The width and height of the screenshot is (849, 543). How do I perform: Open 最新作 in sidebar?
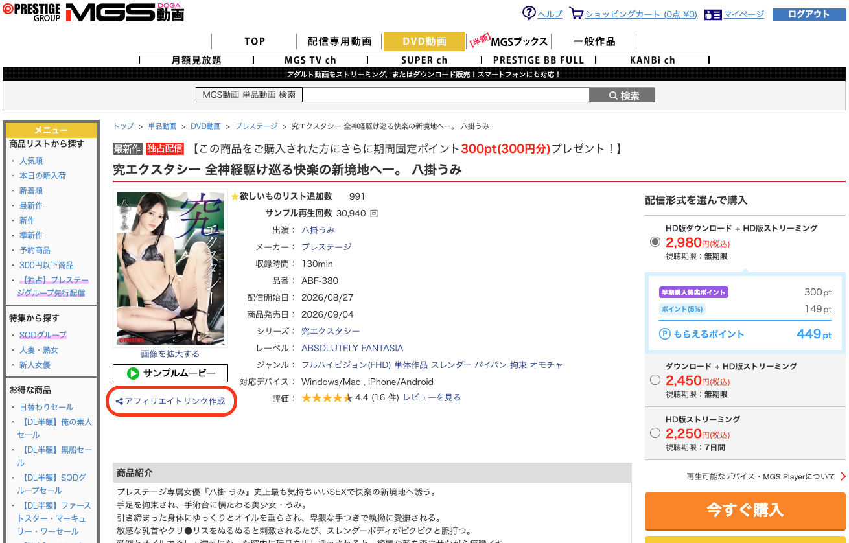coord(31,205)
